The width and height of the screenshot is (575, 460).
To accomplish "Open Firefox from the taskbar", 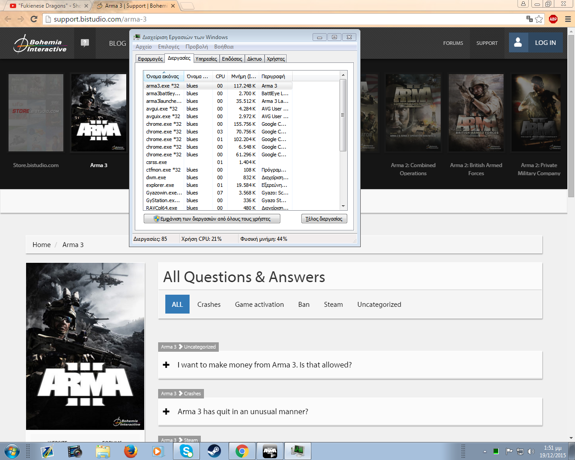I will pos(131,451).
